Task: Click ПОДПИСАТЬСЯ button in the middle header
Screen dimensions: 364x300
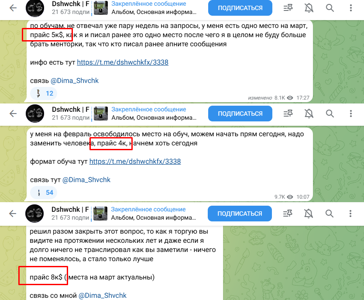Action: [x=240, y=114]
